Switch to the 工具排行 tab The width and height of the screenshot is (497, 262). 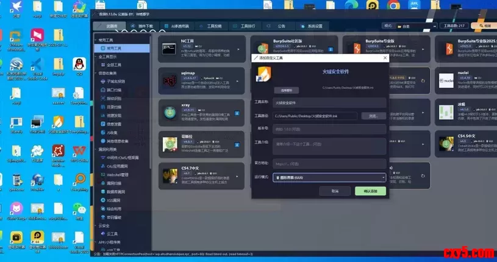pyautogui.click(x=248, y=26)
